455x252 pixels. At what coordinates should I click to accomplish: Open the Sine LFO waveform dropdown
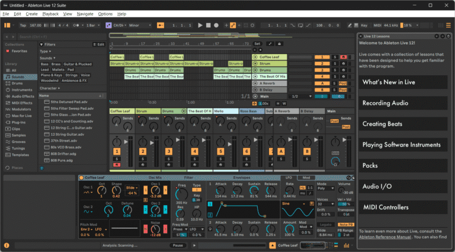294,204
